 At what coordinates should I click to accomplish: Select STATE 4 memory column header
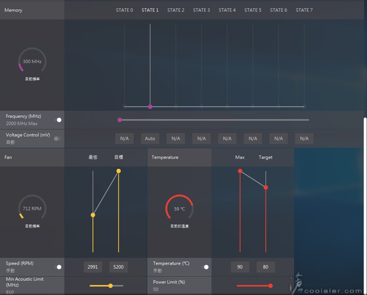point(227,10)
